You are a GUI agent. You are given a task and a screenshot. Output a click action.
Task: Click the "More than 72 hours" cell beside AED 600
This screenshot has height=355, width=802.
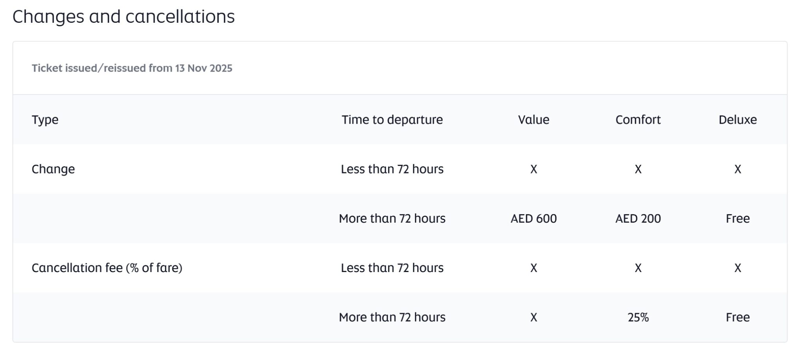(x=392, y=218)
